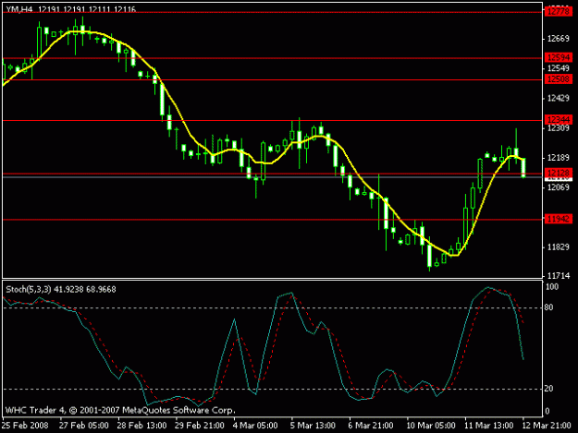The image size is (578, 433).
Task: Click the 12508 red price label
Action: [558, 79]
